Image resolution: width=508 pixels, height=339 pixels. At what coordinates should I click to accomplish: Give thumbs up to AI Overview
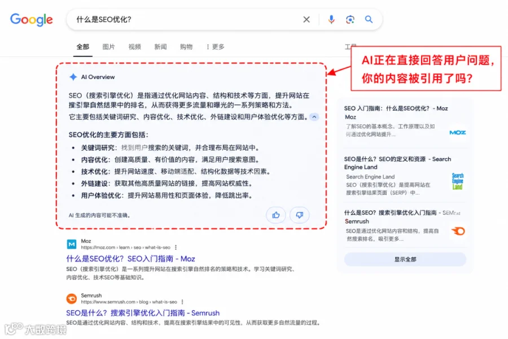[x=275, y=215]
